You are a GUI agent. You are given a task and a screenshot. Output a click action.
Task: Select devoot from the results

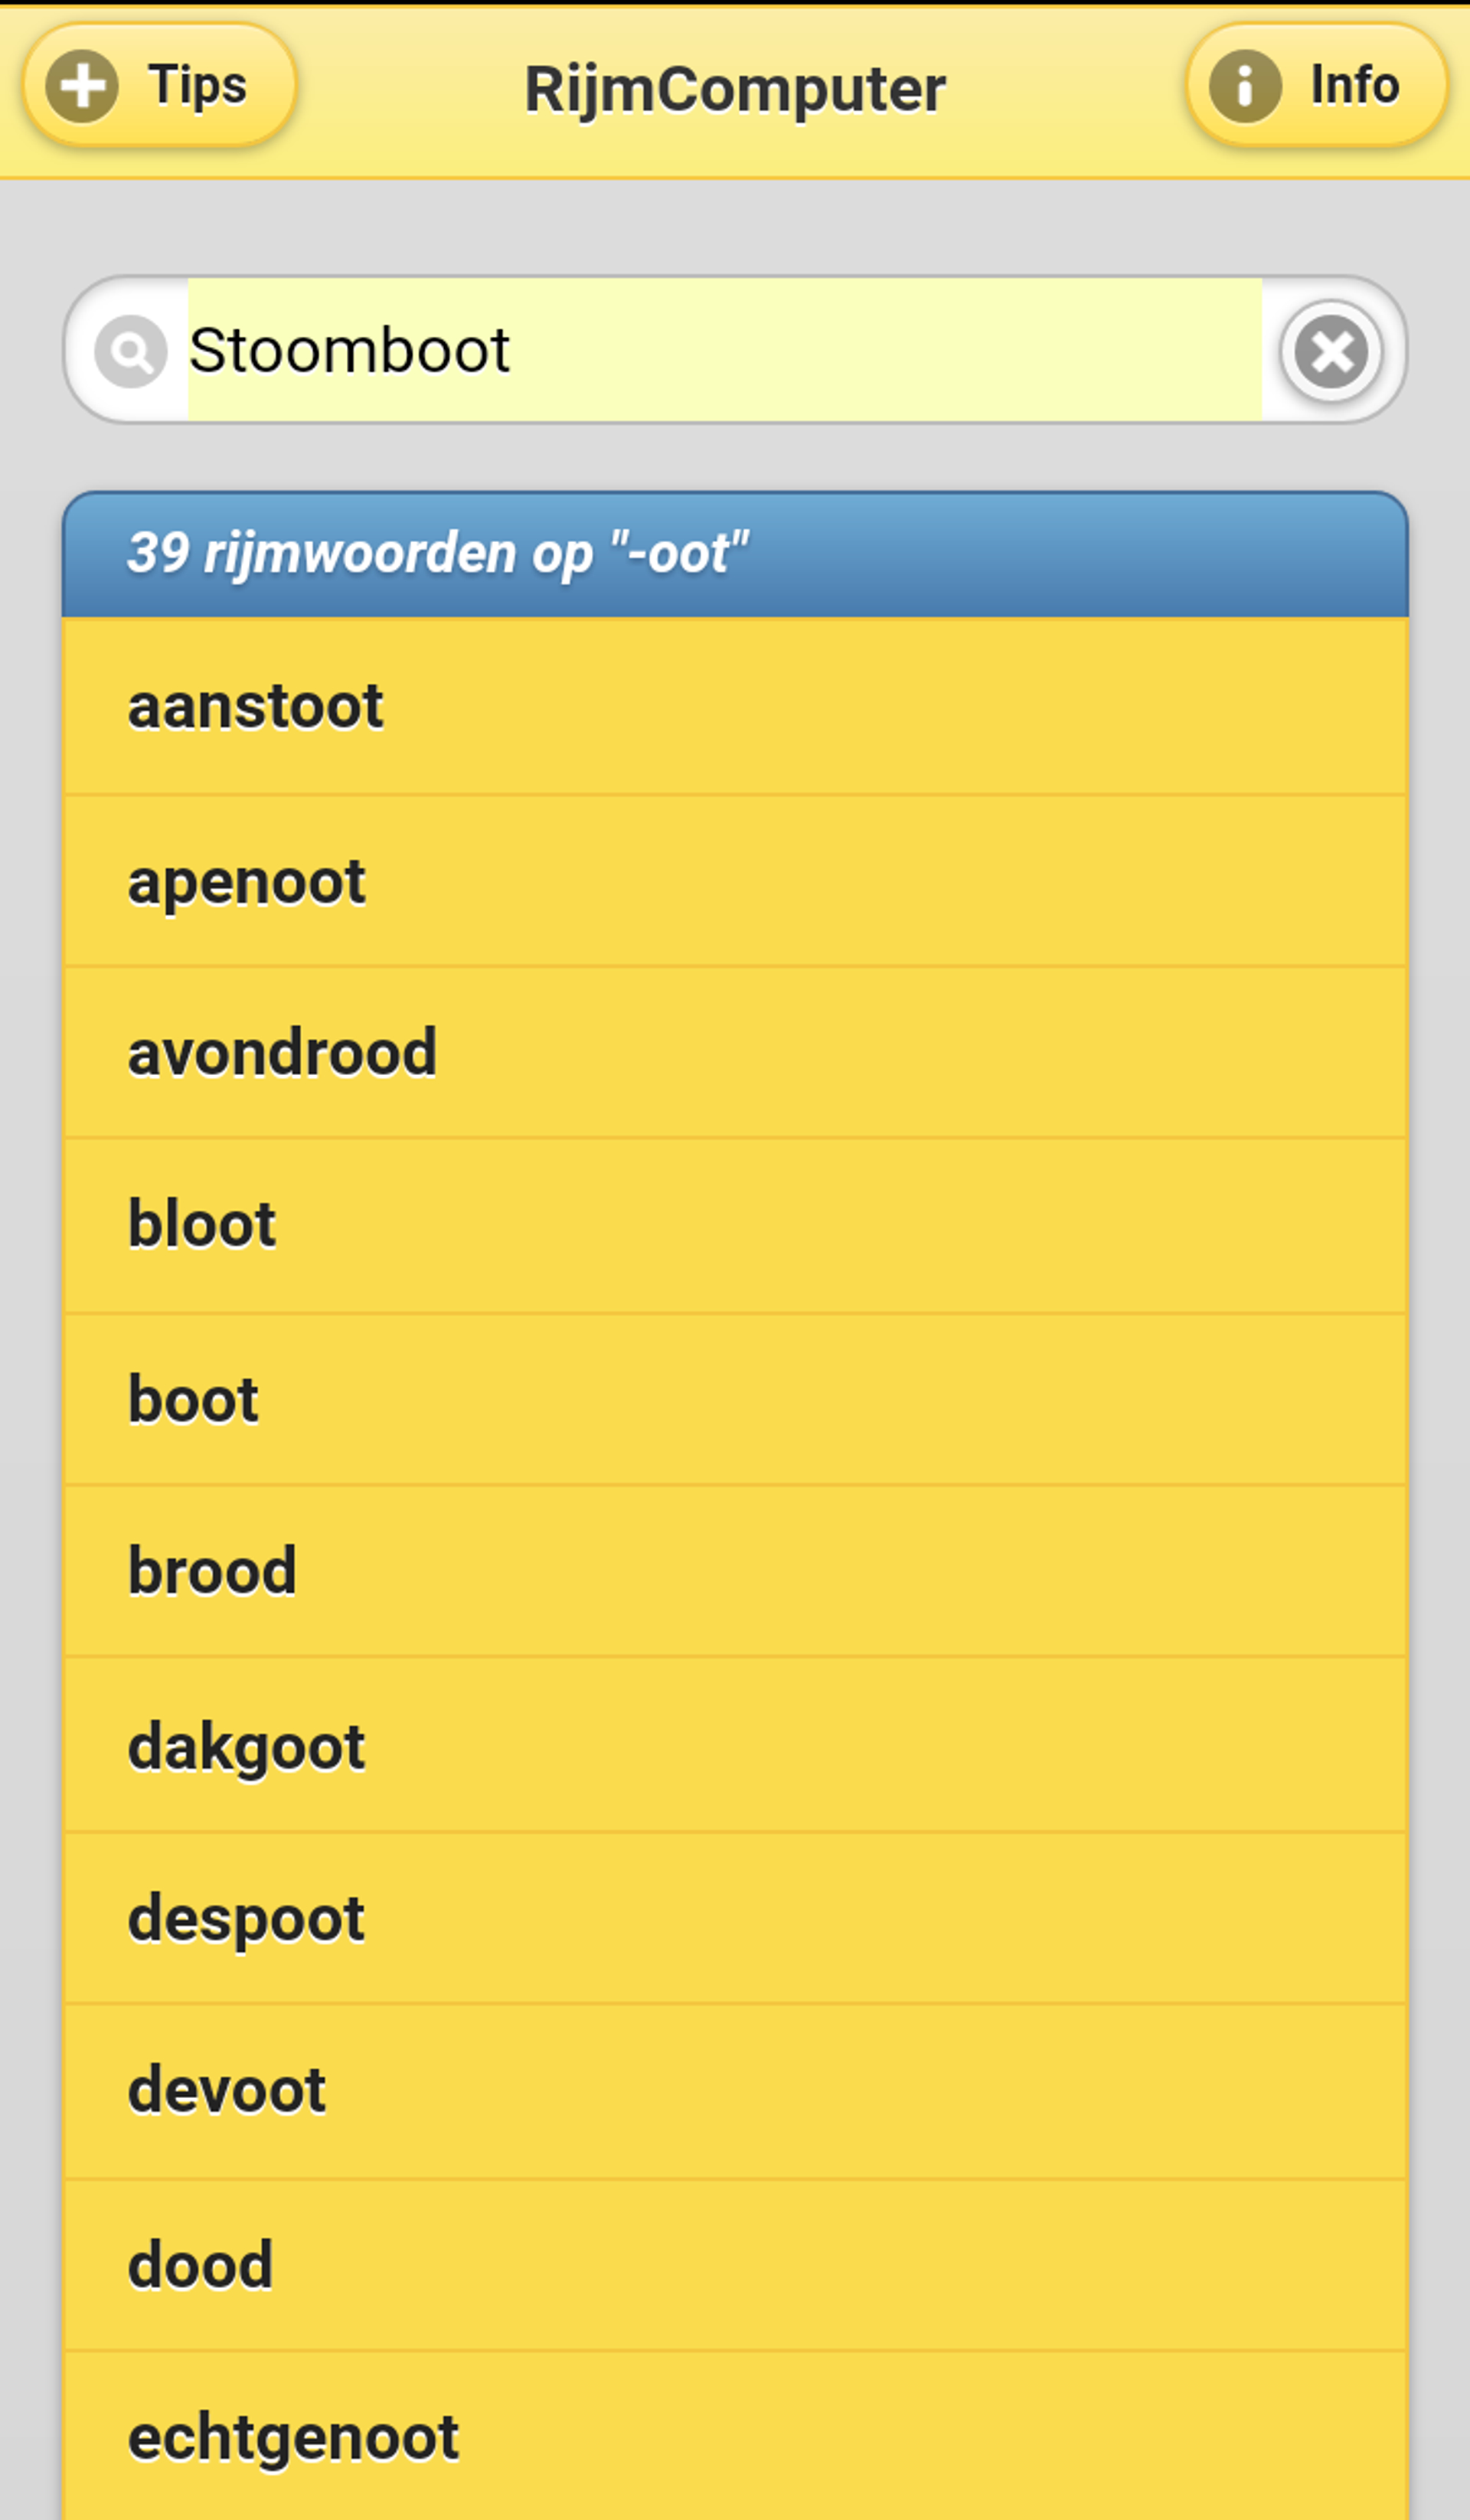735,2091
